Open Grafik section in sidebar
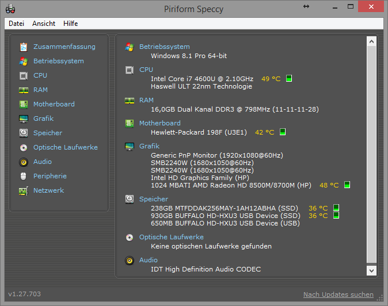The height and width of the screenshot is (306, 388). [44, 118]
